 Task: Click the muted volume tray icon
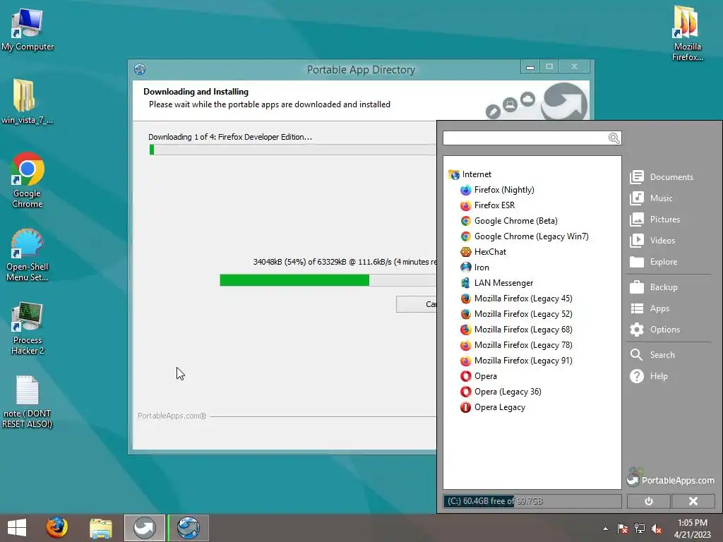657,529
